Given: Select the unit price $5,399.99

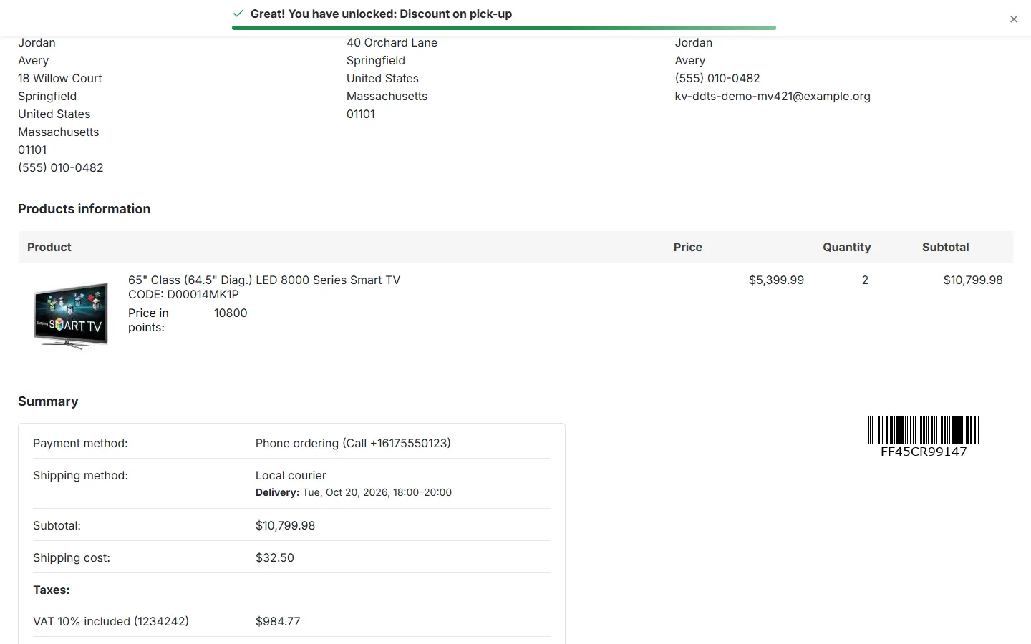Looking at the screenshot, I should click(x=776, y=280).
